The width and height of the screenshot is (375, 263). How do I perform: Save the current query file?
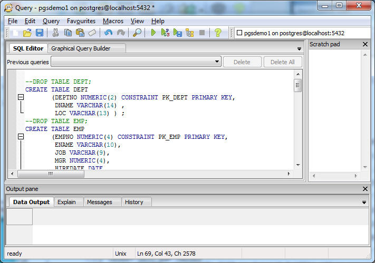[x=40, y=33]
